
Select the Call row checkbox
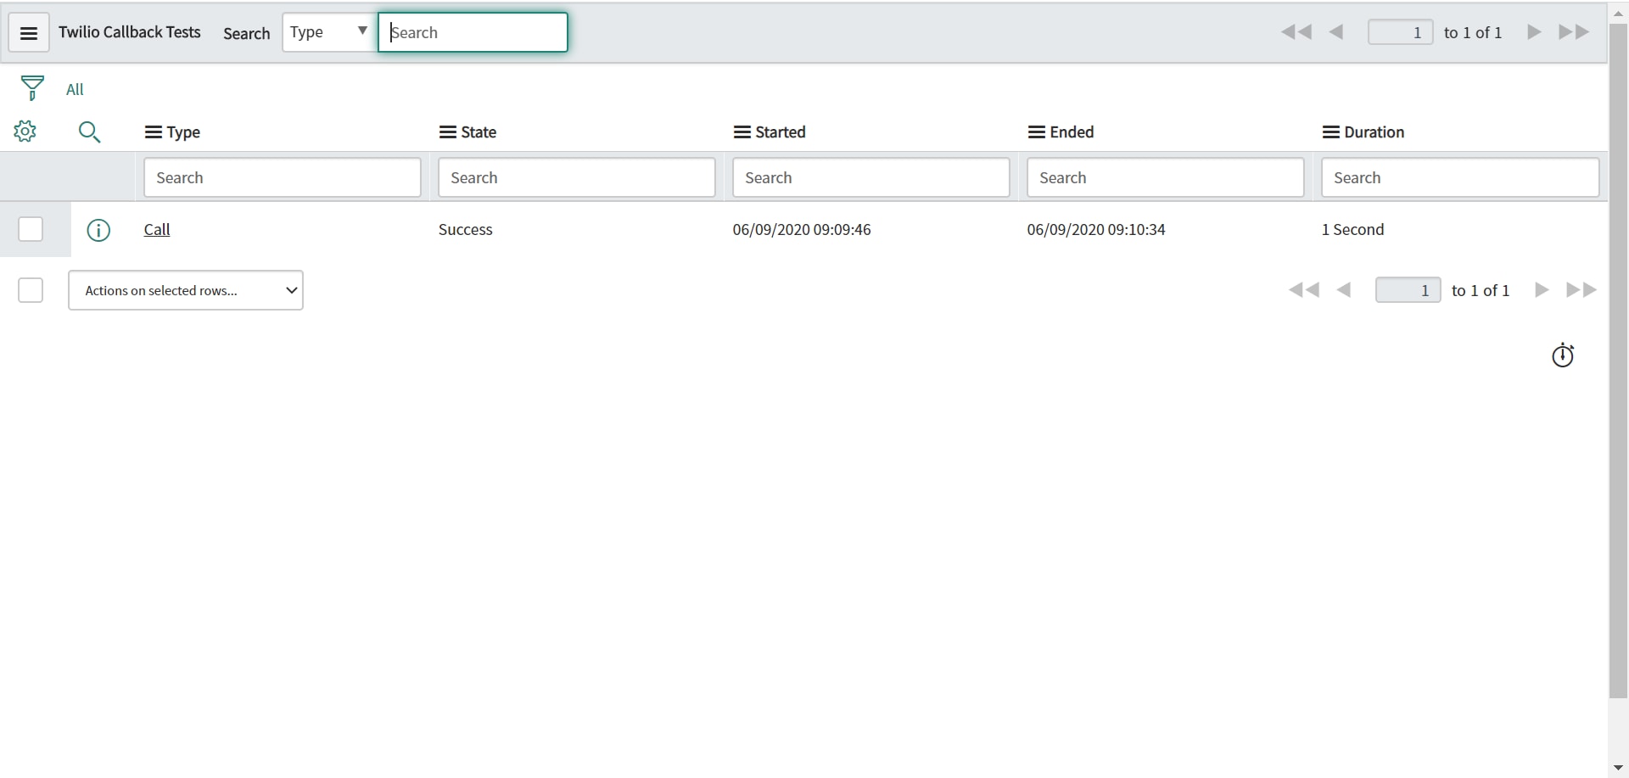pyautogui.click(x=31, y=229)
